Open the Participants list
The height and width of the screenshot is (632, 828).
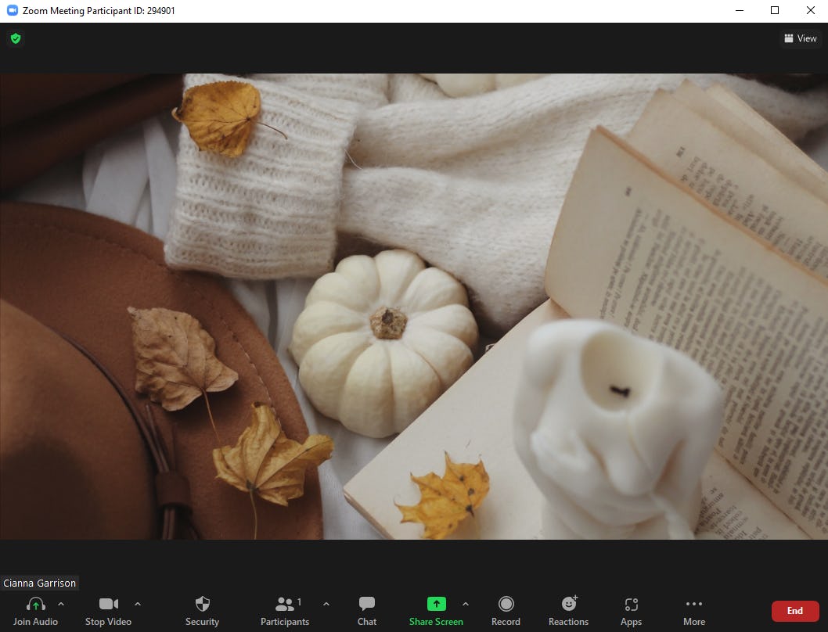pyautogui.click(x=285, y=603)
